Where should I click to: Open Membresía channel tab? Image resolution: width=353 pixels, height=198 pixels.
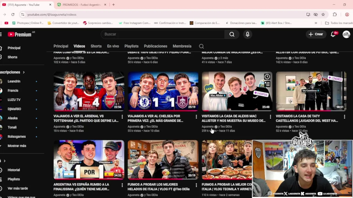pos(182,46)
